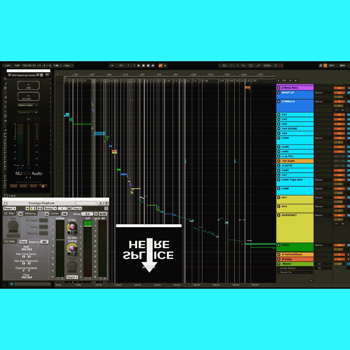Open the Graphs dropdown in Elephant
Image resolution: width=350 pixels, height=350 pixels.
coord(72,277)
